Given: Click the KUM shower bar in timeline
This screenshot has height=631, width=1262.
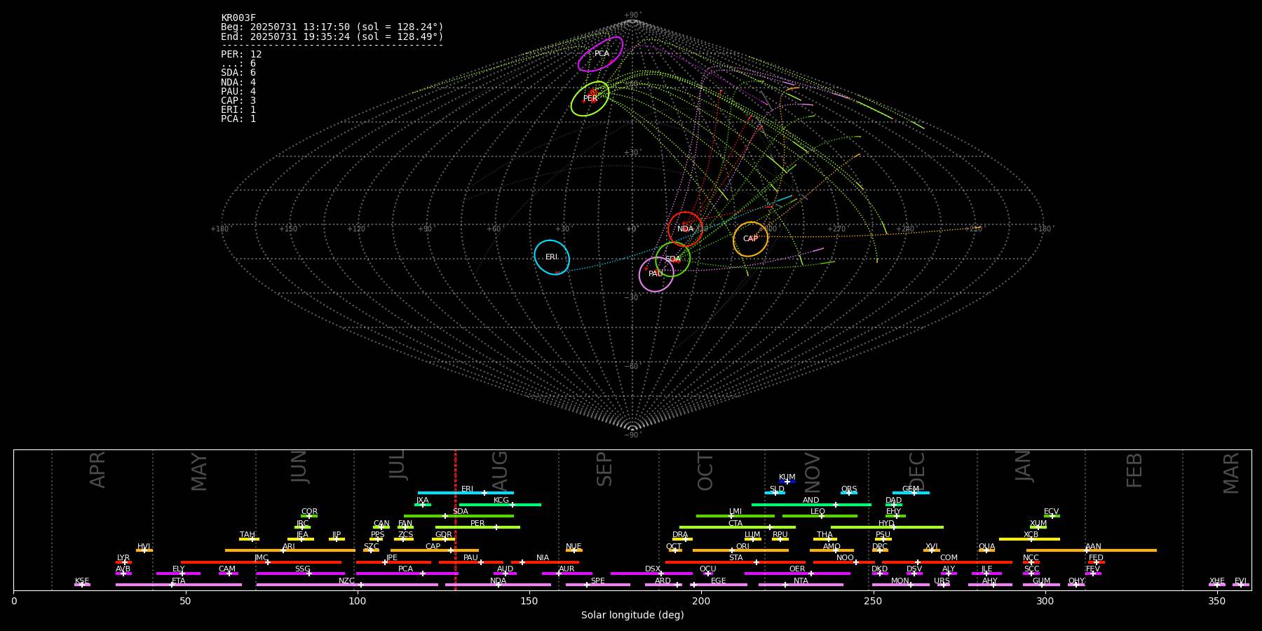Looking at the screenshot, I should click(787, 482).
